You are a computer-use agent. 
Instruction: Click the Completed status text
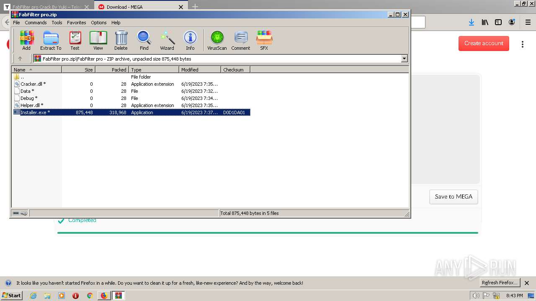pos(82,220)
